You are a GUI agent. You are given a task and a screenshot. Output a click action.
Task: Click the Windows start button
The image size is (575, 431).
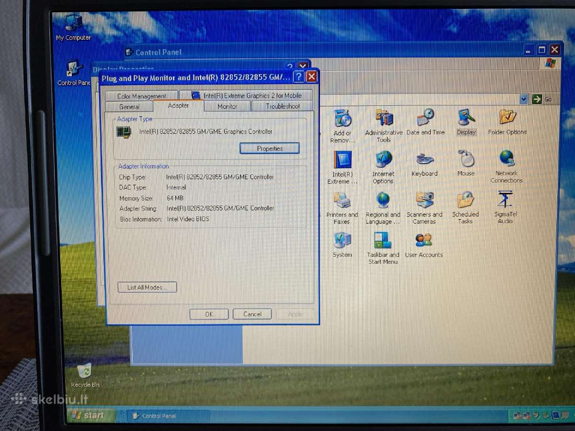tap(91, 415)
